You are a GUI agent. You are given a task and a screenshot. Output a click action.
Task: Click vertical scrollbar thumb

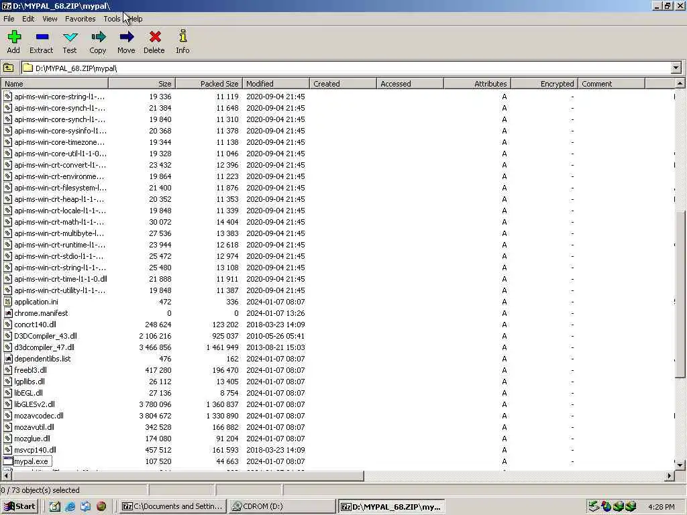tap(680, 294)
